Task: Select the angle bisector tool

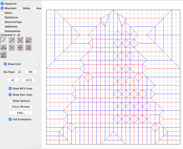Action: pyautogui.click(x=29, y=40)
